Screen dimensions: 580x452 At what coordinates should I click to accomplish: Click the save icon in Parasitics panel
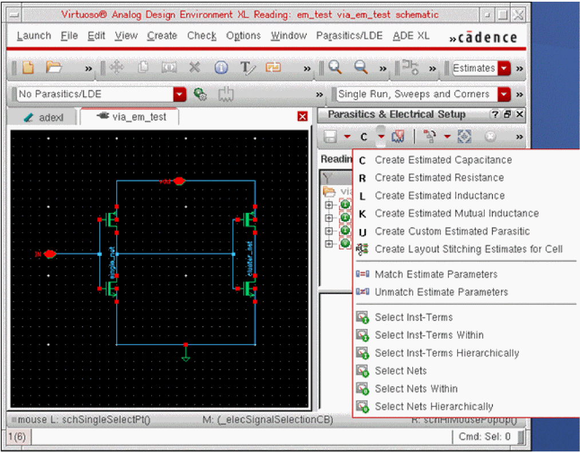[330, 137]
